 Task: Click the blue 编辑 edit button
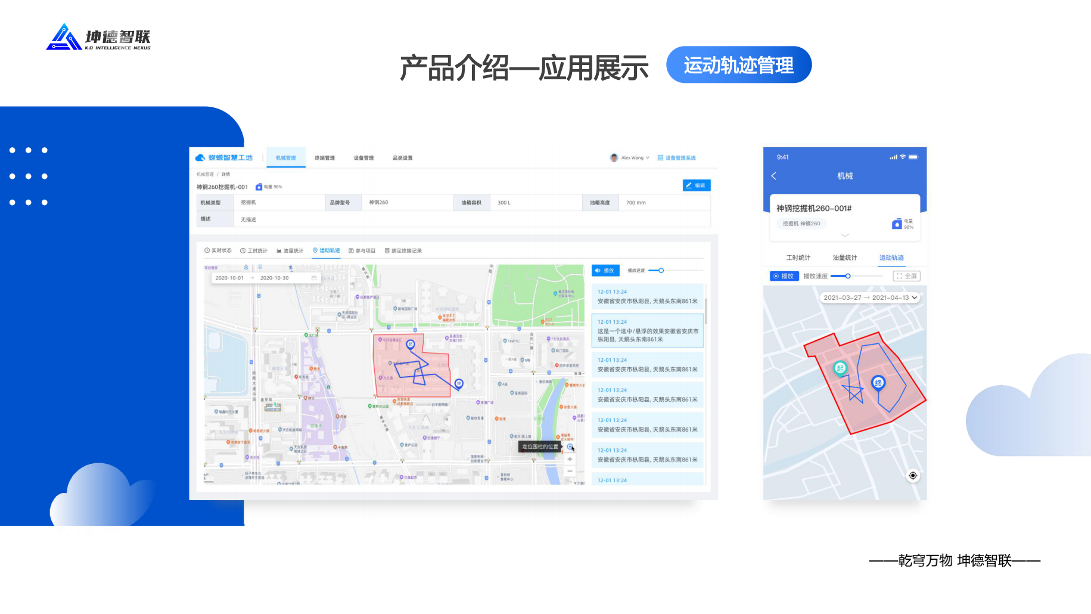pos(696,185)
